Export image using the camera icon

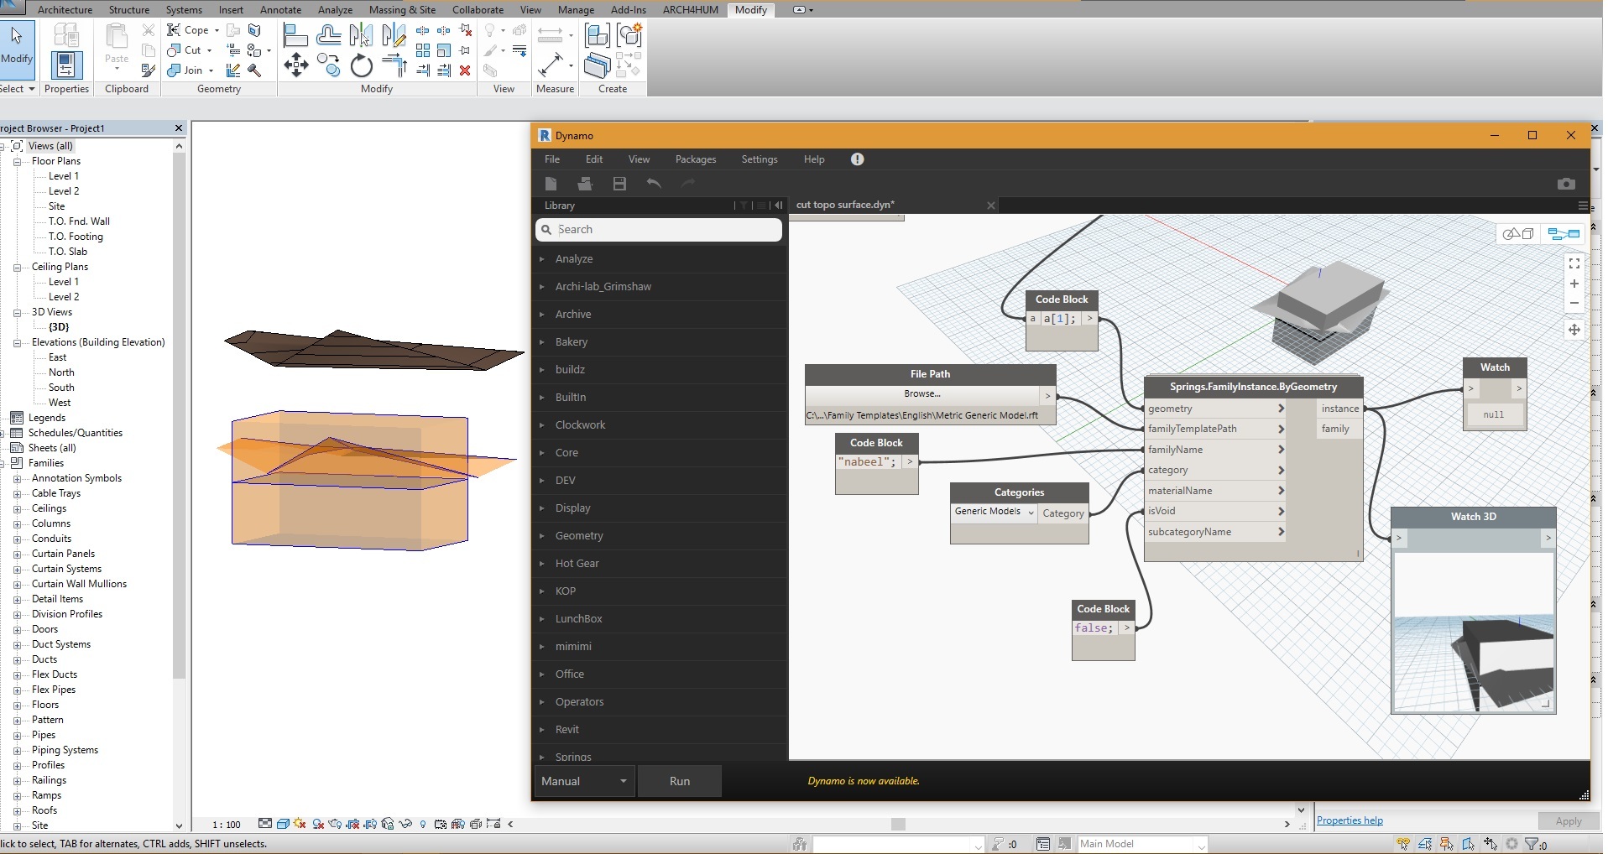click(x=1565, y=184)
